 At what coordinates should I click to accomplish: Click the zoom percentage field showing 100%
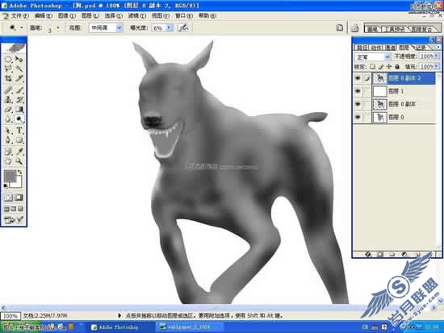point(10,316)
